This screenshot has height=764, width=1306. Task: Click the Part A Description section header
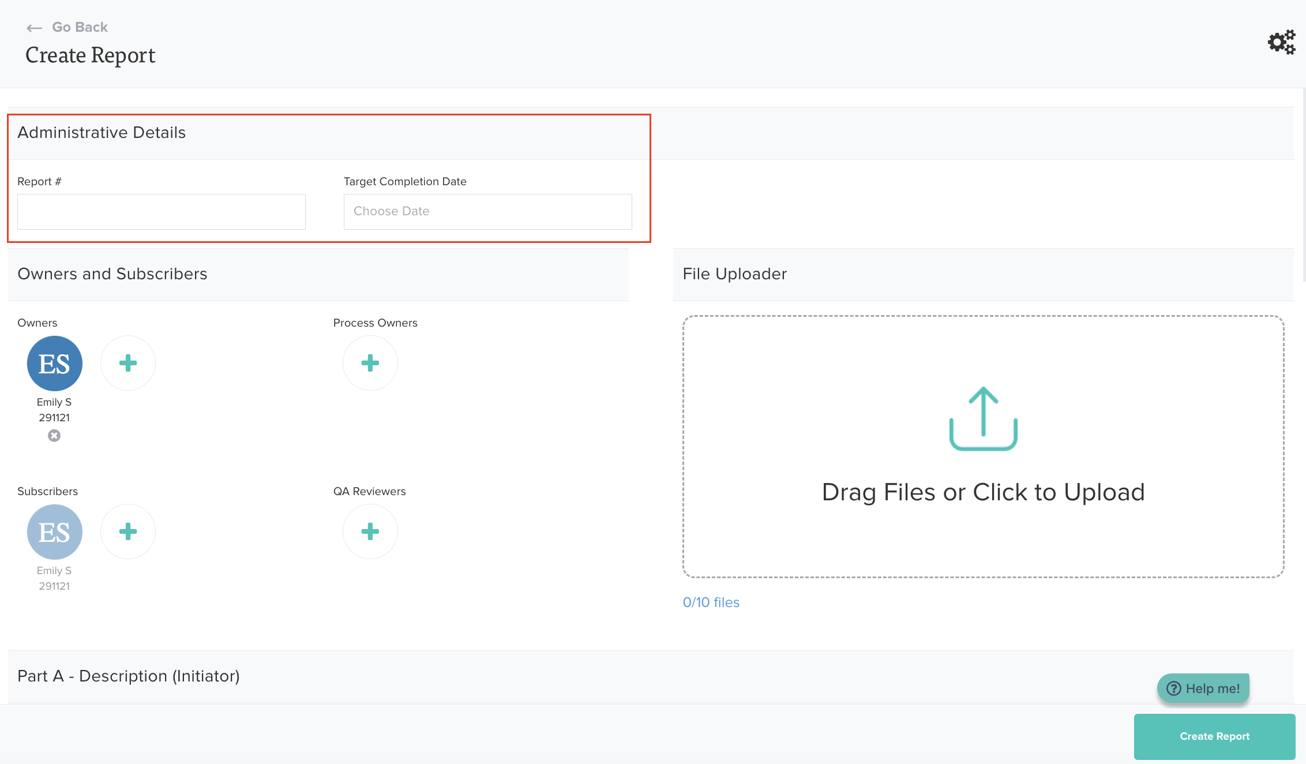pyautogui.click(x=129, y=676)
